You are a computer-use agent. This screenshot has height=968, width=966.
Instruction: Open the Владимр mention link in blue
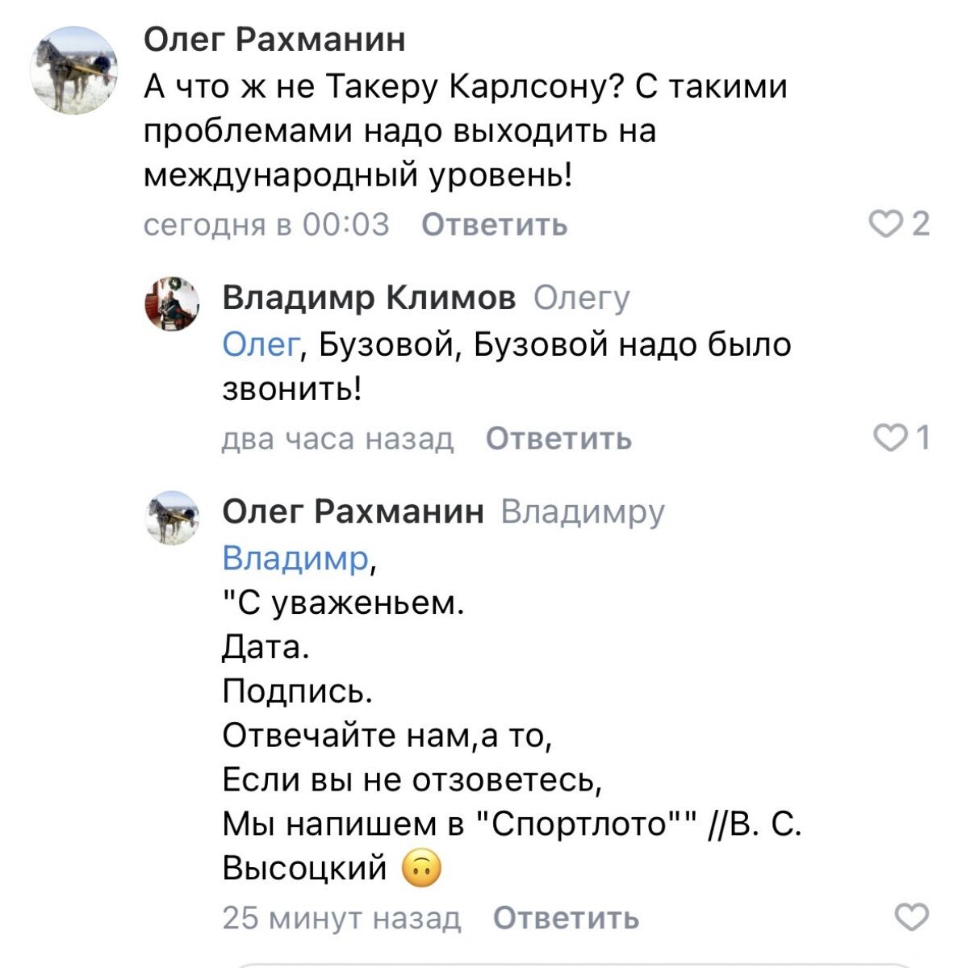pos(295,557)
